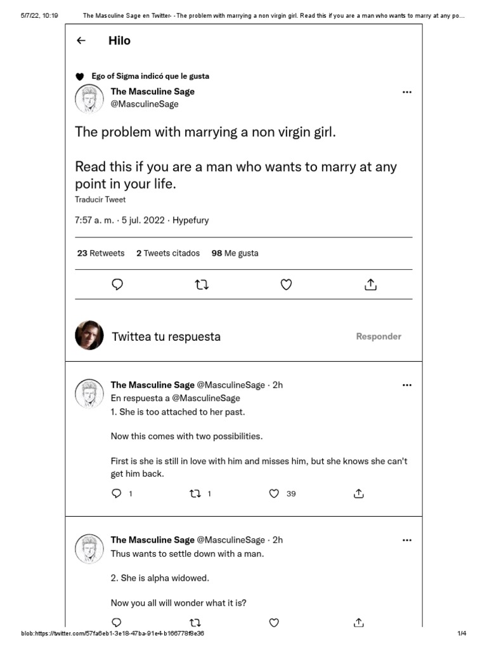Click the Responder button

click(379, 336)
